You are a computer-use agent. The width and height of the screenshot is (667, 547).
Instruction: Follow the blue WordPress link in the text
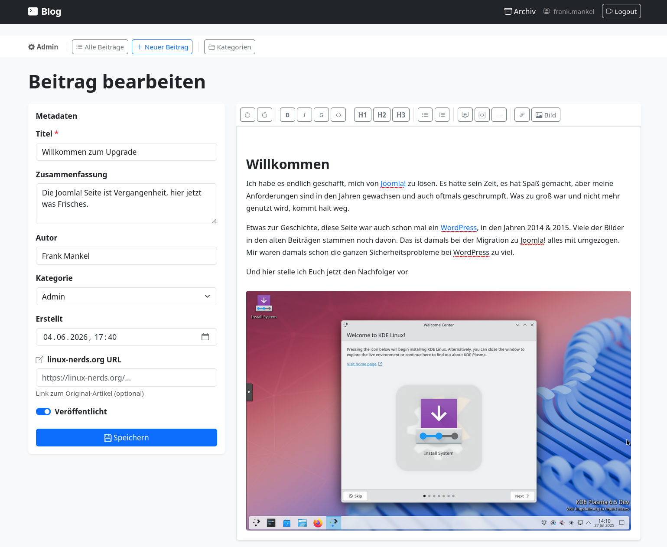coord(459,228)
